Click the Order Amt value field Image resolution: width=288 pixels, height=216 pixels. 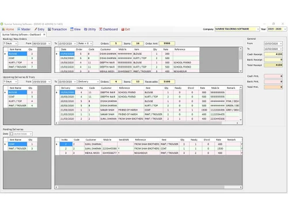pos(167,43)
